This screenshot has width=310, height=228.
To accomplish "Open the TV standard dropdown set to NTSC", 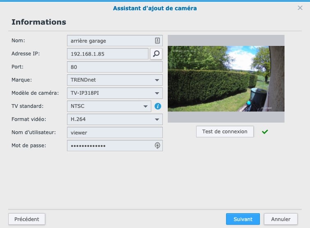I will tap(109, 106).
